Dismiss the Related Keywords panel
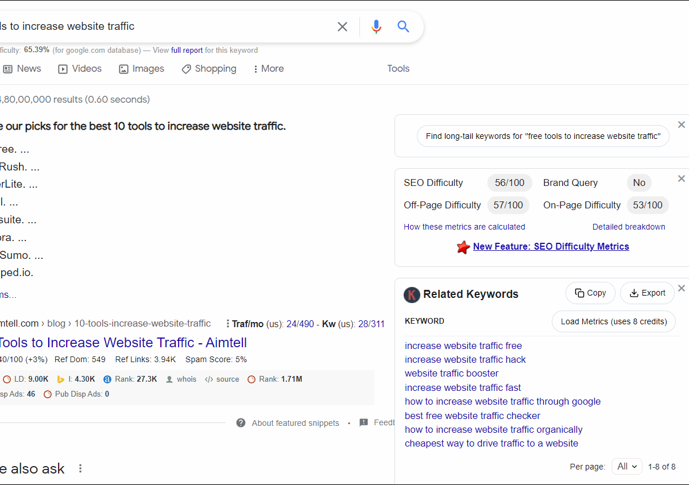Viewport: 689px width, 485px height. pyautogui.click(x=682, y=288)
